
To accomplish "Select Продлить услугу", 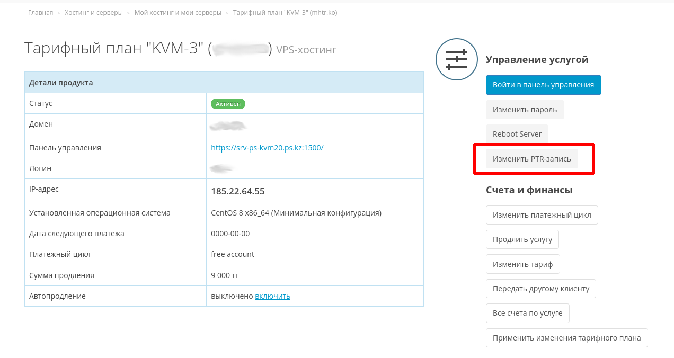I will coord(522,239).
